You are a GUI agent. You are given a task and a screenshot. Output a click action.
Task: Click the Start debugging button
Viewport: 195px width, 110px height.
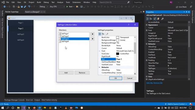(x=70, y=7)
